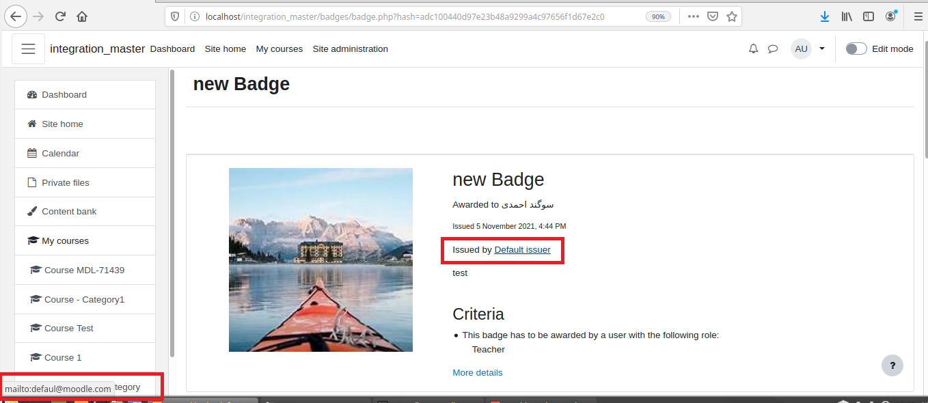Viewport: 928px width, 403px height.
Task: Open the messaging chat bubble icon
Action: tap(773, 49)
